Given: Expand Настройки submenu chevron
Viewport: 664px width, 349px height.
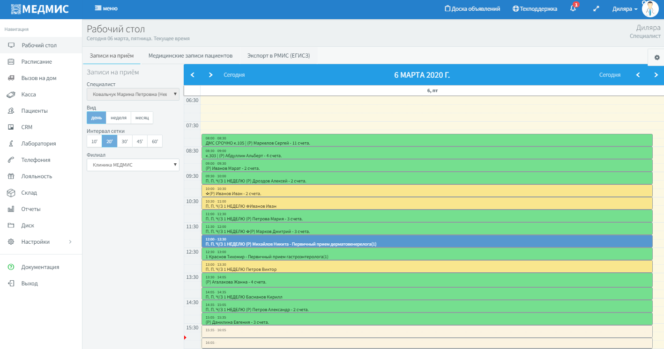Looking at the screenshot, I should click(70, 242).
